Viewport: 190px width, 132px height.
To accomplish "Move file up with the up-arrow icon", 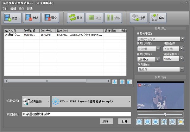I will coord(122,82).
